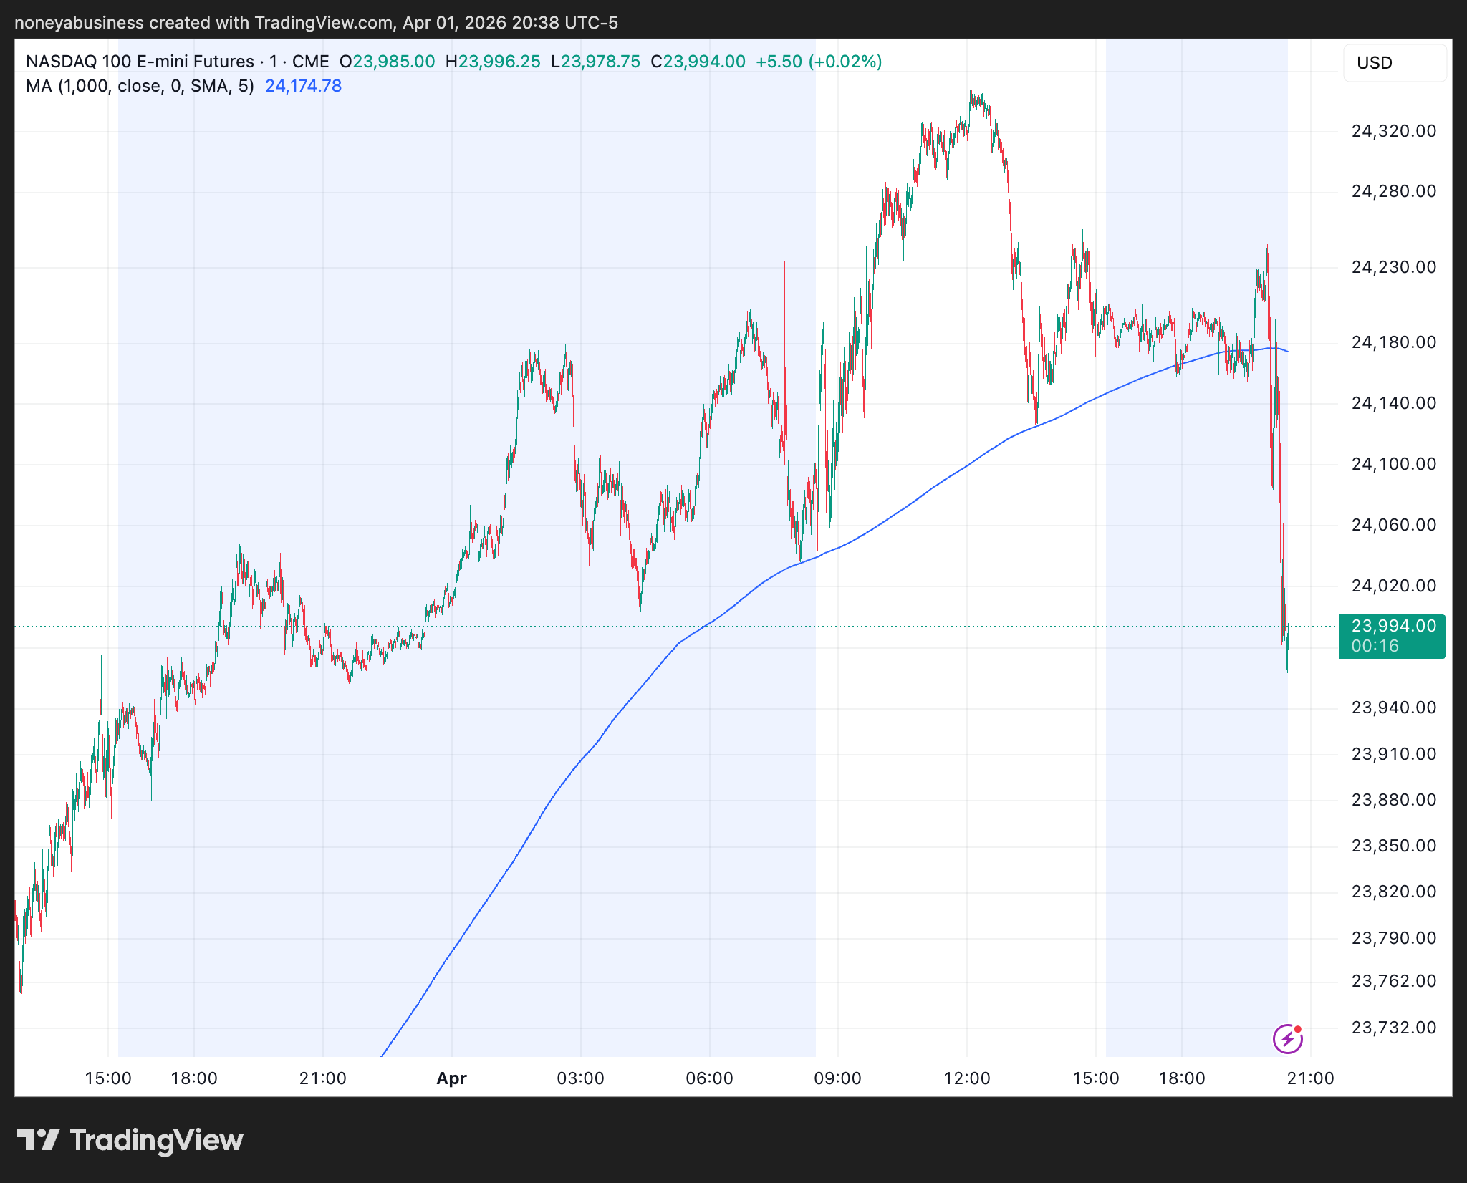Click the +5.50 (+0.02%) change value

coord(819,62)
